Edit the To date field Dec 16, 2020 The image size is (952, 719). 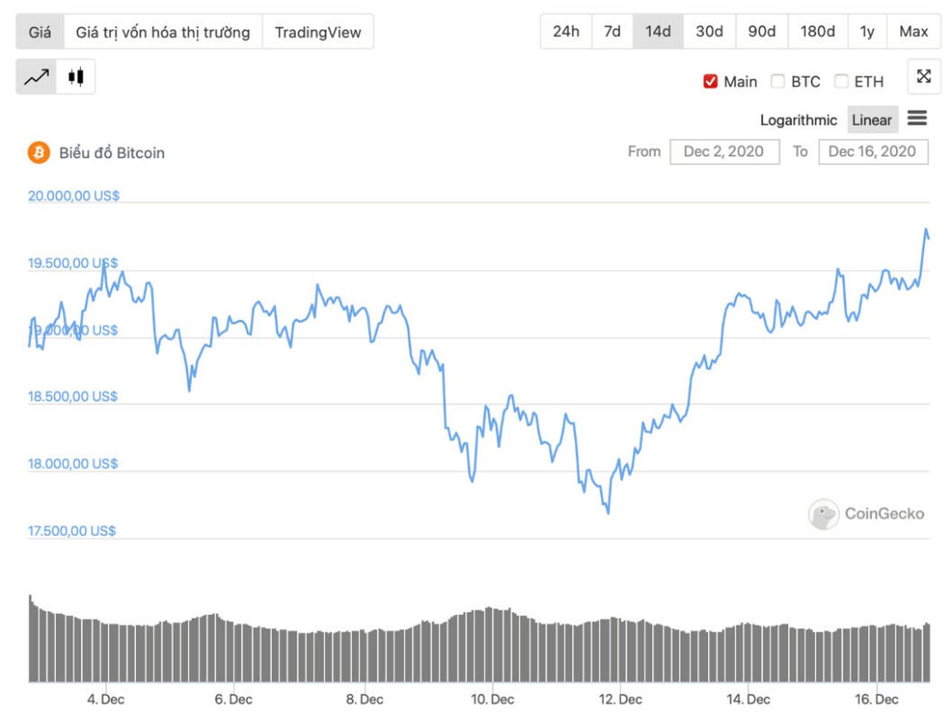coord(873,152)
